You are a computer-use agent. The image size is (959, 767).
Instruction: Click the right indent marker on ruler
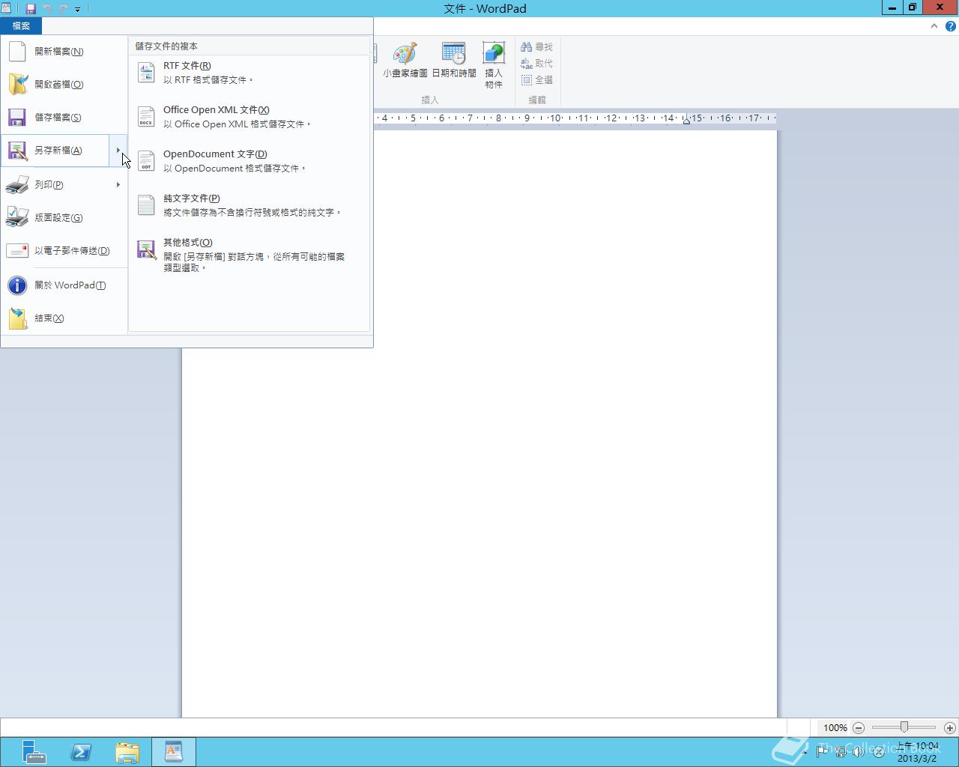(x=686, y=120)
